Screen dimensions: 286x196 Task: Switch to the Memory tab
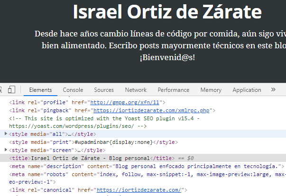click(x=211, y=90)
